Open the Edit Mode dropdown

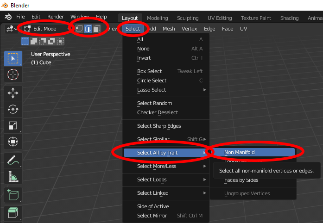coord(47,29)
